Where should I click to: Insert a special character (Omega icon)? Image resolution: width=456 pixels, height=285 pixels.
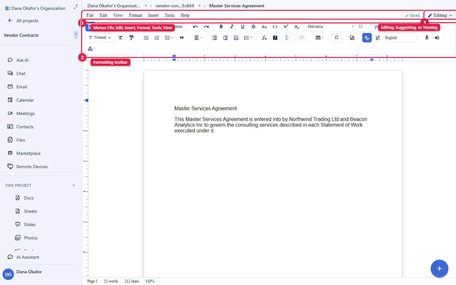pyautogui.click(x=337, y=38)
